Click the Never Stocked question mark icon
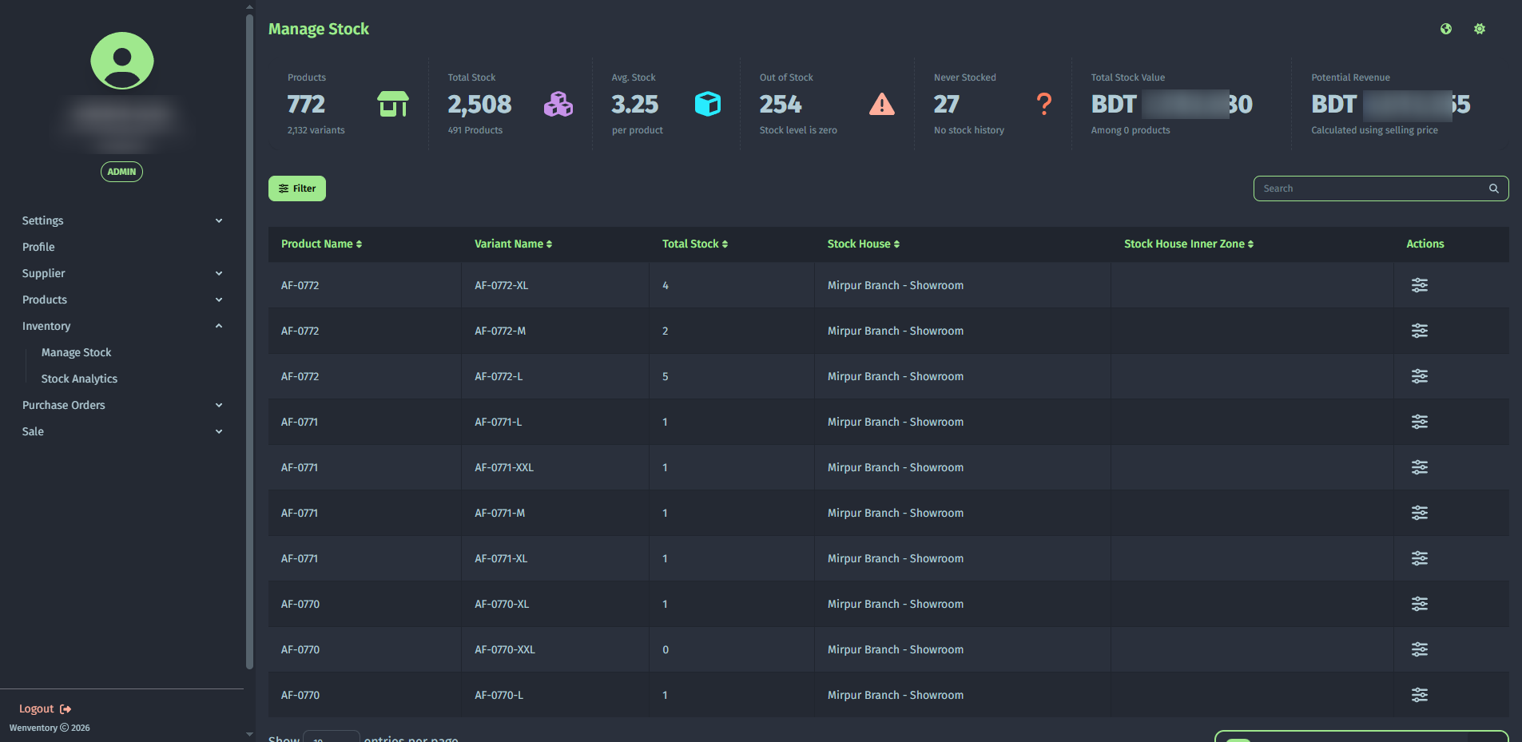The width and height of the screenshot is (1522, 742). [x=1043, y=104]
